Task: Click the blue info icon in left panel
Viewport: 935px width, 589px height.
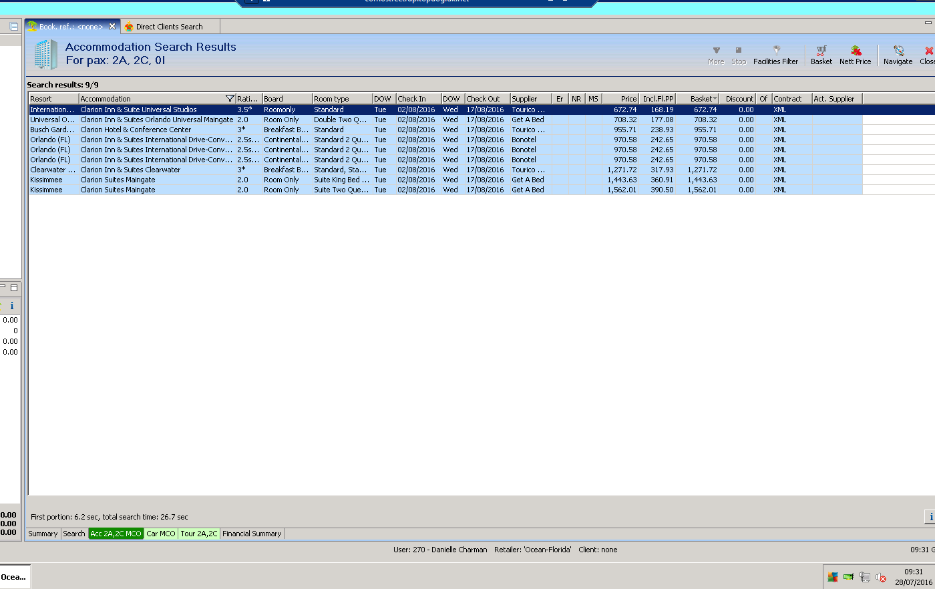Action: point(12,306)
